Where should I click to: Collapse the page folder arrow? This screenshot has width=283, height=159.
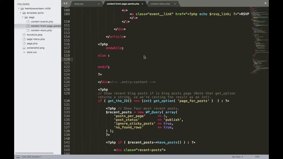[x=23, y=17]
